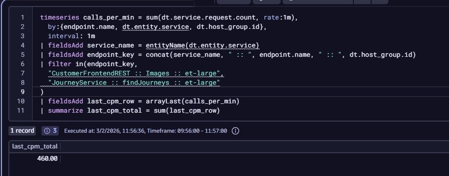Place cursor after the closing parenthesis on line 9

(x=44, y=92)
